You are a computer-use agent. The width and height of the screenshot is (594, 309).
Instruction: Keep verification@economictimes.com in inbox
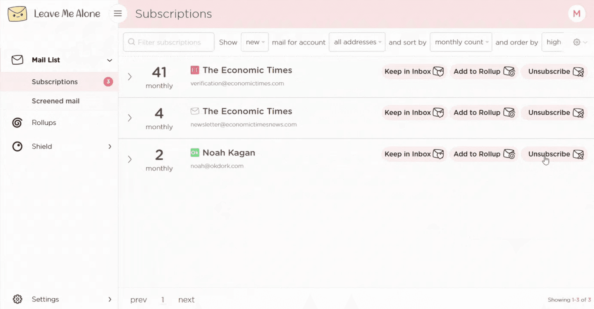point(414,72)
